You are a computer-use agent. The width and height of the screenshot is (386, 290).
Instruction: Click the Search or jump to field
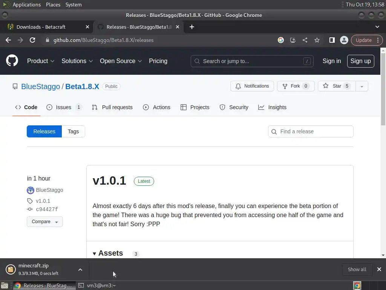coord(252,61)
